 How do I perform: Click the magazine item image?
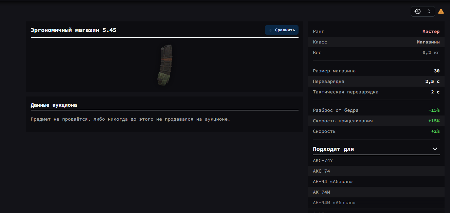(165, 65)
